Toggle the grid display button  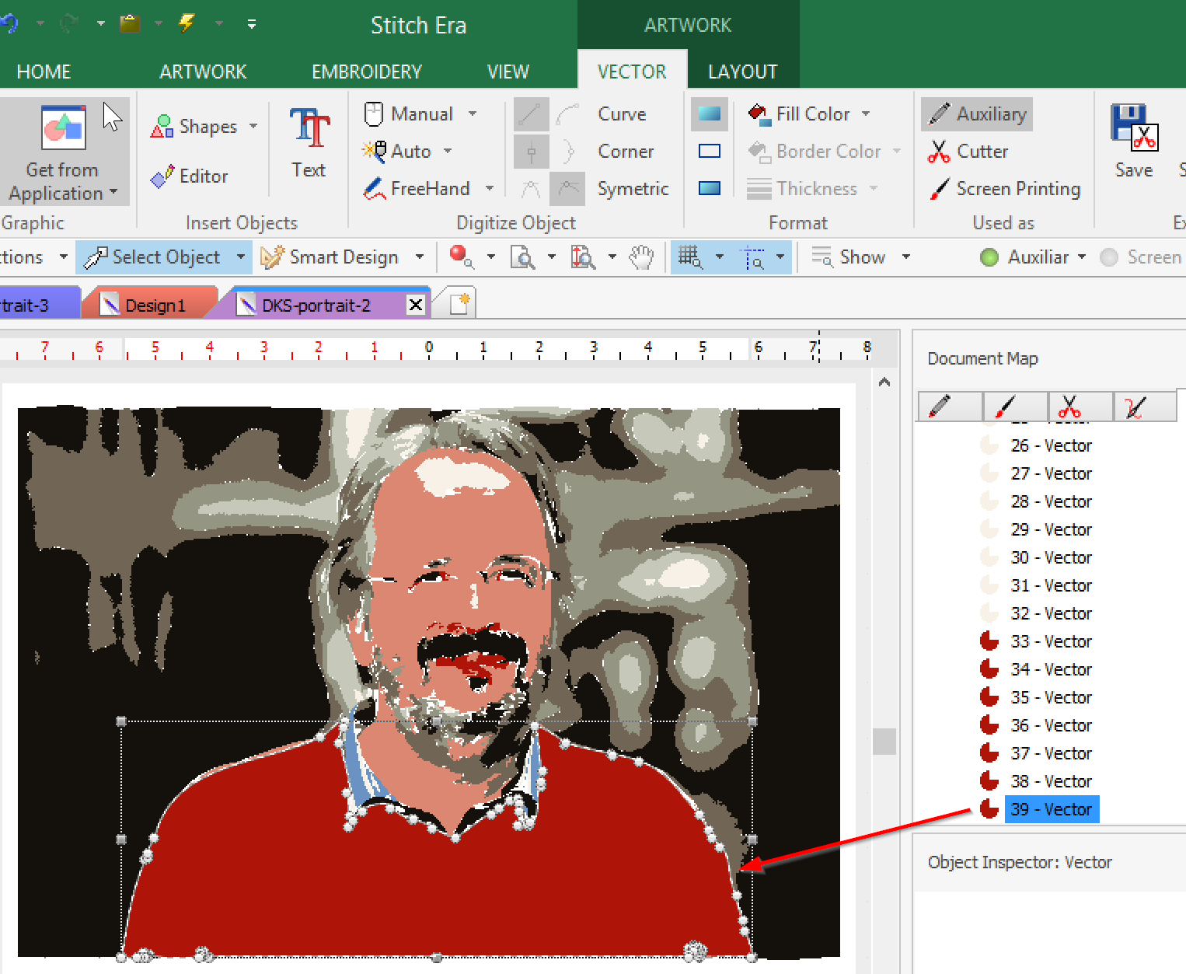(x=689, y=257)
